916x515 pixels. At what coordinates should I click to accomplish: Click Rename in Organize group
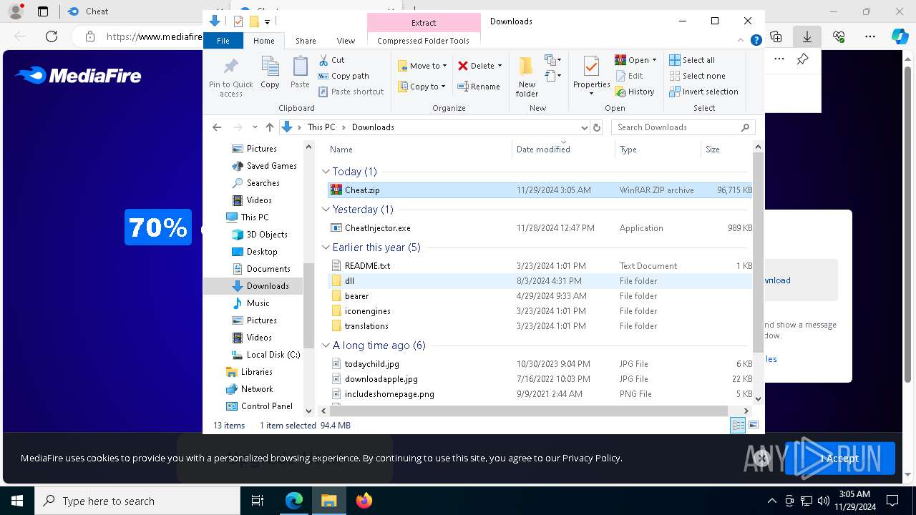[x=479, y=87]
